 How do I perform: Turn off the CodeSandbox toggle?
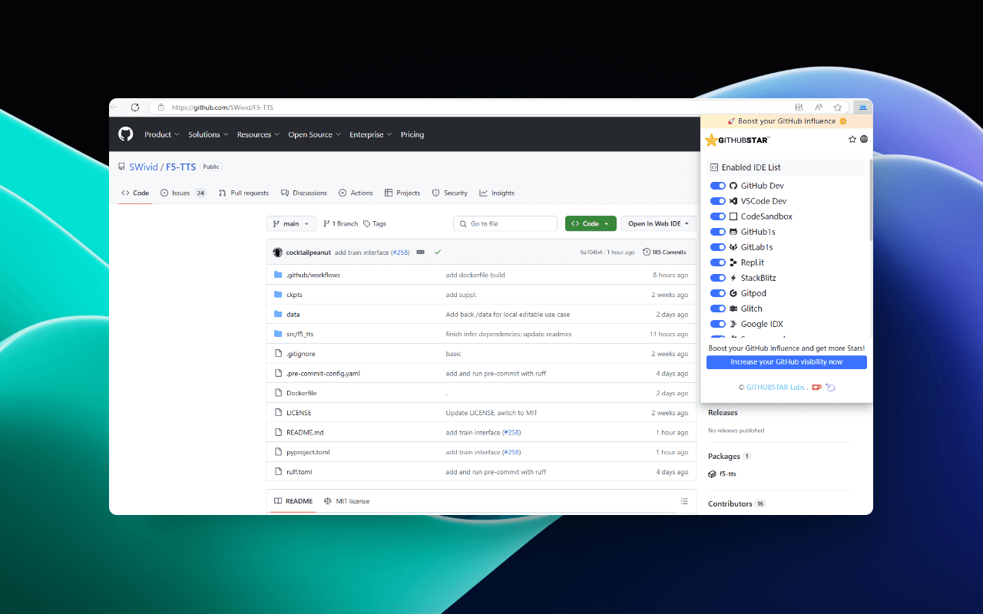point(718,216)
